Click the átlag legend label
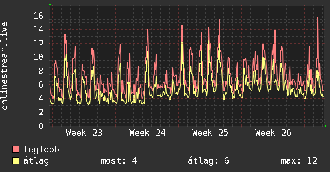The image size is (330, 172). click(x=36, y=161)
